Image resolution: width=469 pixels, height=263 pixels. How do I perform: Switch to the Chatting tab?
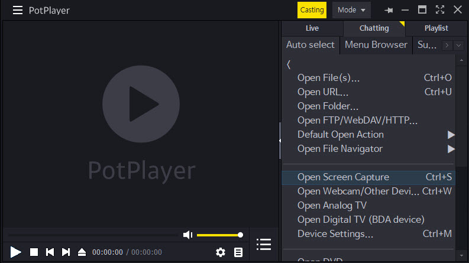coord(374,28)
